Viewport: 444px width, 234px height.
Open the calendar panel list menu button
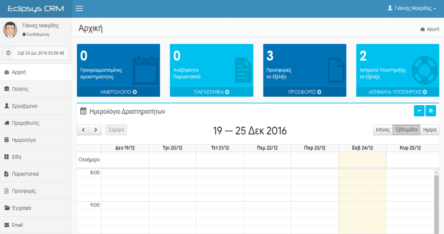pos(431,111)
